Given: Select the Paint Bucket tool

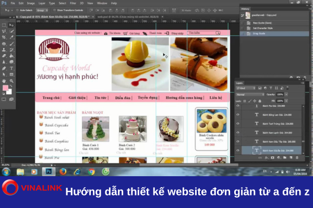Looking at the screenshot, I should tap(11, 56).
